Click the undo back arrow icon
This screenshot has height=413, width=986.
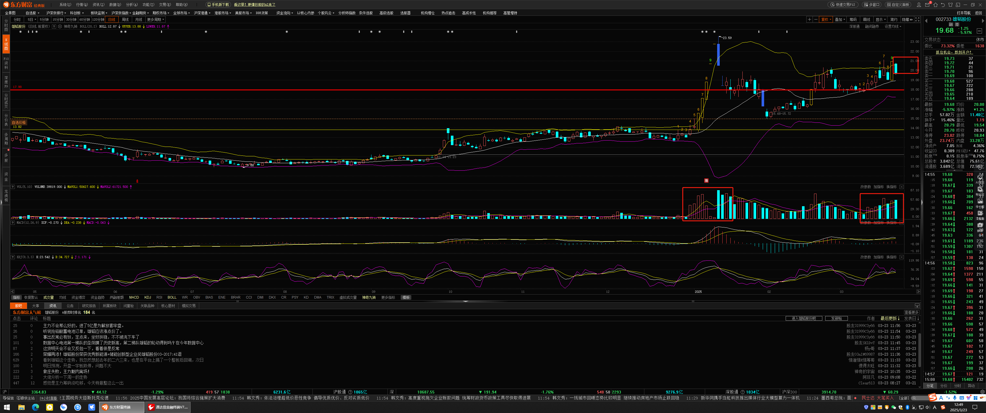tap(943, 5)
